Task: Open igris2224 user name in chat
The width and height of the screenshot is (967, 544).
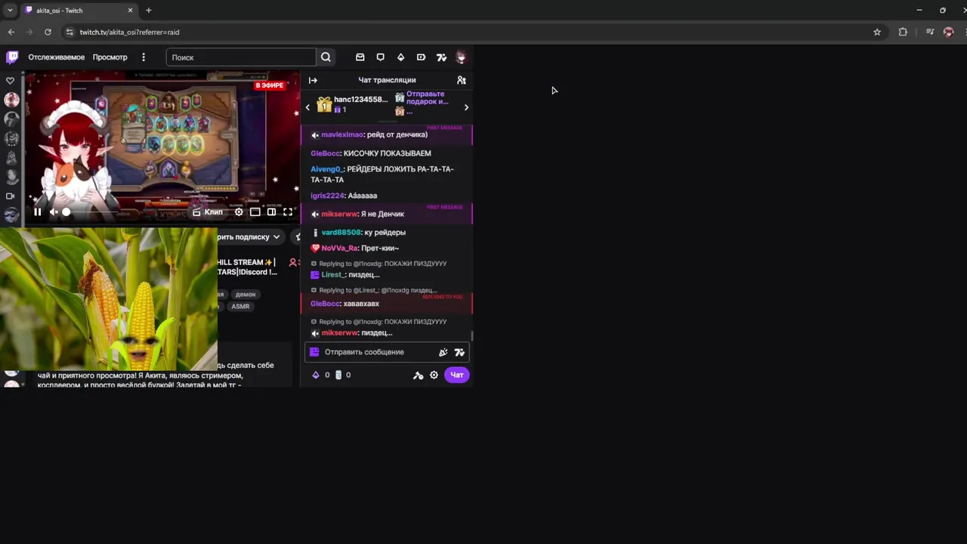Action: coord(327,196)
